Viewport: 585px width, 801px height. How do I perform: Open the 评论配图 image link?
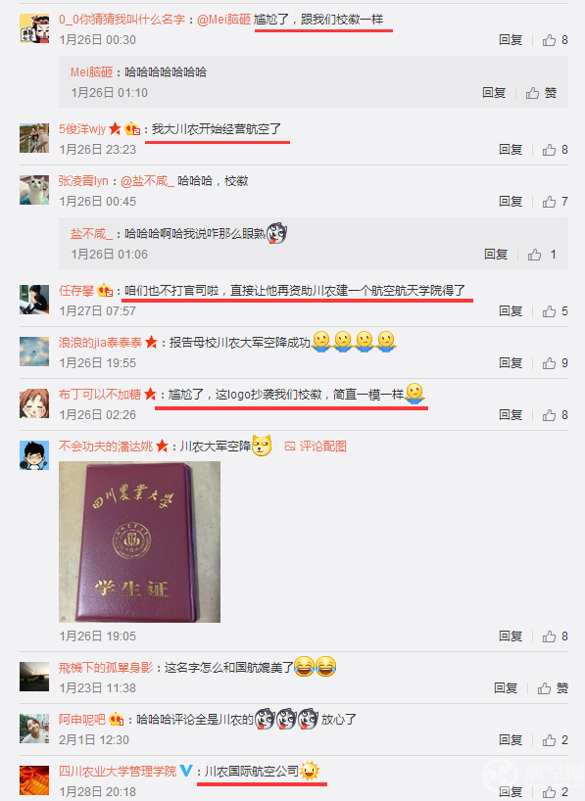[x=316, y=446]
